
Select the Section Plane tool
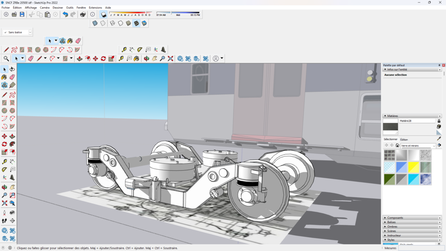[x=12, y=221]
